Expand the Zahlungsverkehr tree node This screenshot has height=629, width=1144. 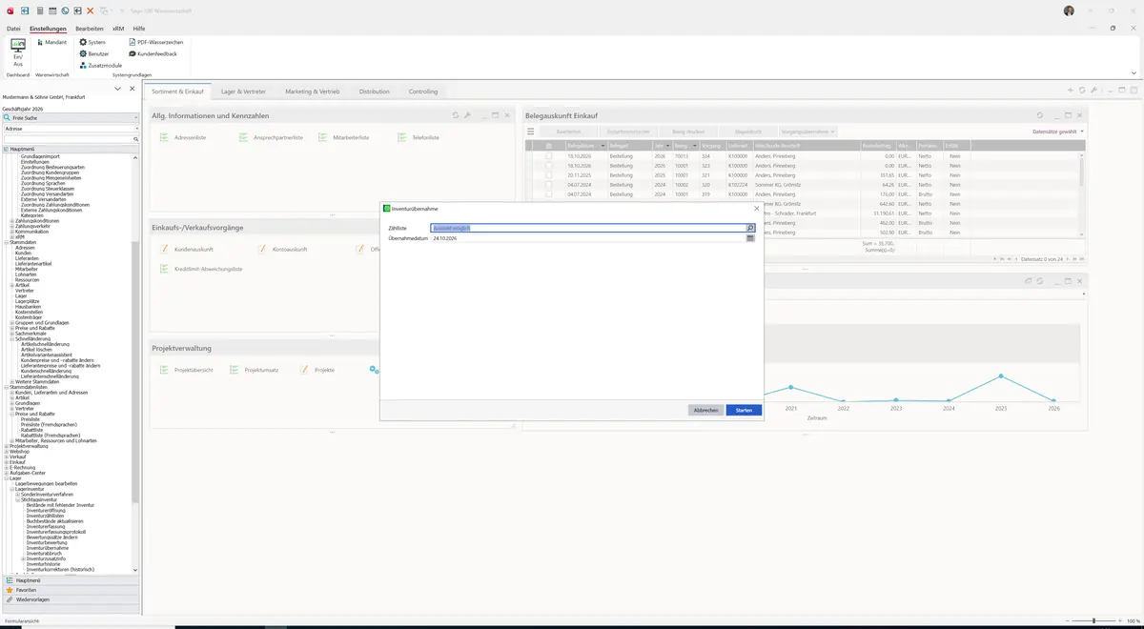click(x=11, y=226)
